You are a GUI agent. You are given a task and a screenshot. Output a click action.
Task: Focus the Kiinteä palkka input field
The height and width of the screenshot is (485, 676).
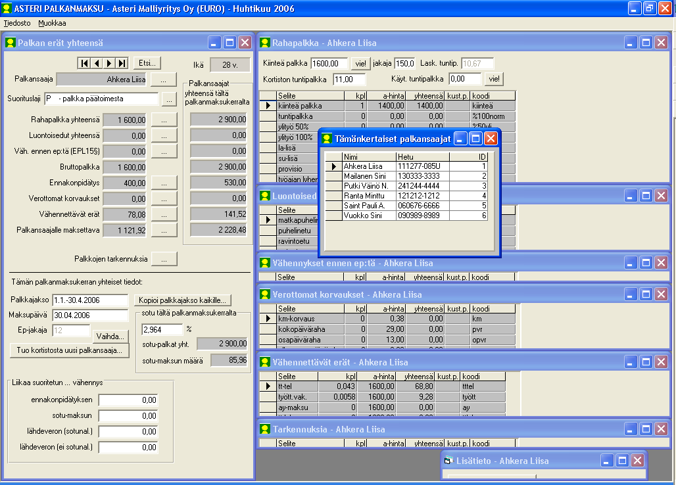pyautogui.click(x=329, y=64)
